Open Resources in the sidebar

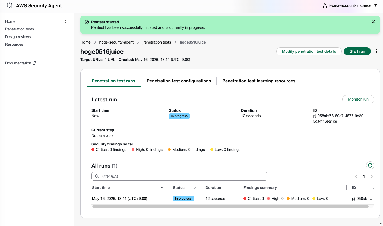click(x=14, y=44)
